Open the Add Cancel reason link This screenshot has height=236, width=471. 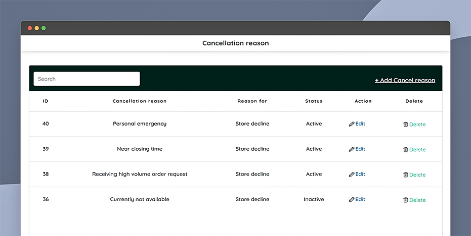(x=405, y=80)
